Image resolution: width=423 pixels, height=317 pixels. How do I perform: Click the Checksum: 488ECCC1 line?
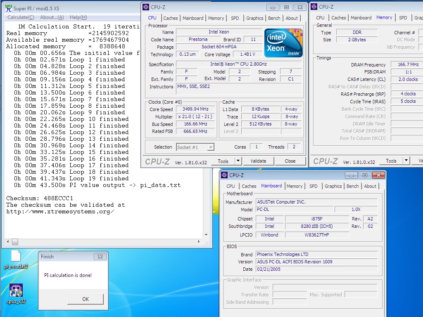(40, 198)
